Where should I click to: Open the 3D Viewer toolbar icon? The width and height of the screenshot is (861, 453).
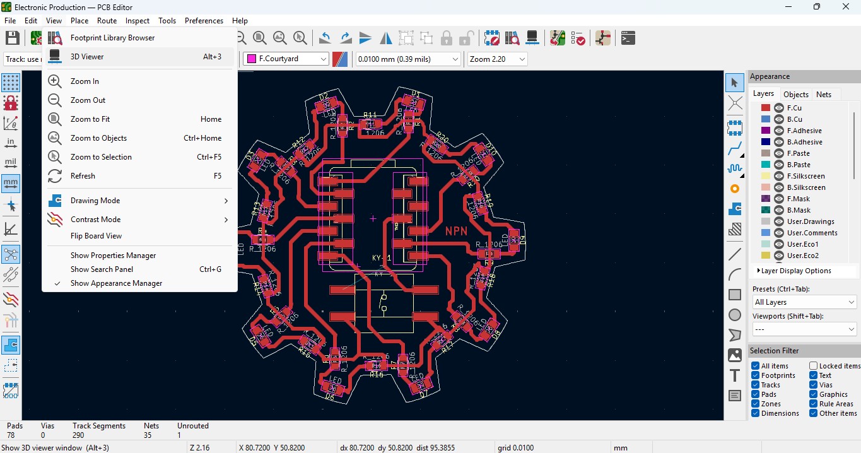(x=532, y=38)
